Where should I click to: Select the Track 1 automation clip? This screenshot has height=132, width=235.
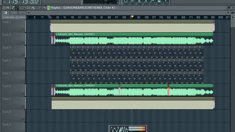132,26
